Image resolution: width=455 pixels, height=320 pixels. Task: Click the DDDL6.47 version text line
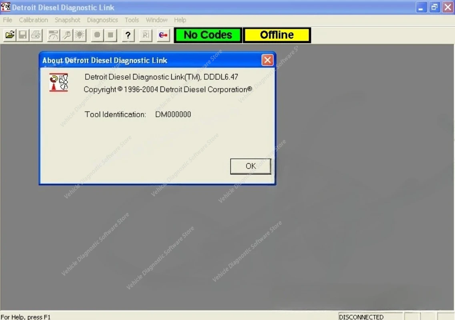[161, 77]
